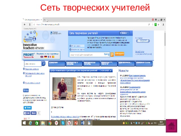Open the 'Приглашаем принять' news link
Screen dimensions: 181x136
point(137,76)
